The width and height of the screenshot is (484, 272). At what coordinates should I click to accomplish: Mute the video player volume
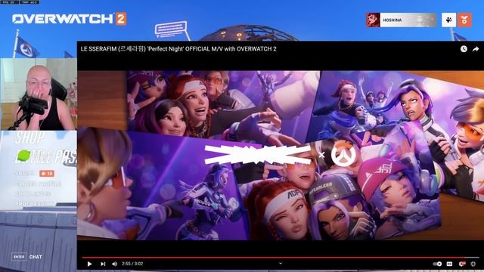click(114, 264)
